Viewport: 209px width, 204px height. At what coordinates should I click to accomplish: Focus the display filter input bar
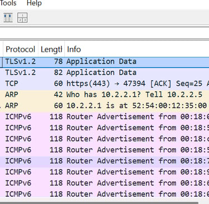pyautogui.click(x=104, y=33)
